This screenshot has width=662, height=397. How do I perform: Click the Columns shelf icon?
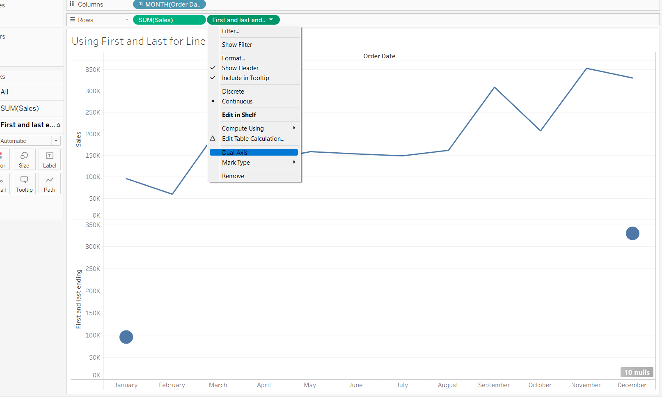point(72,4)
